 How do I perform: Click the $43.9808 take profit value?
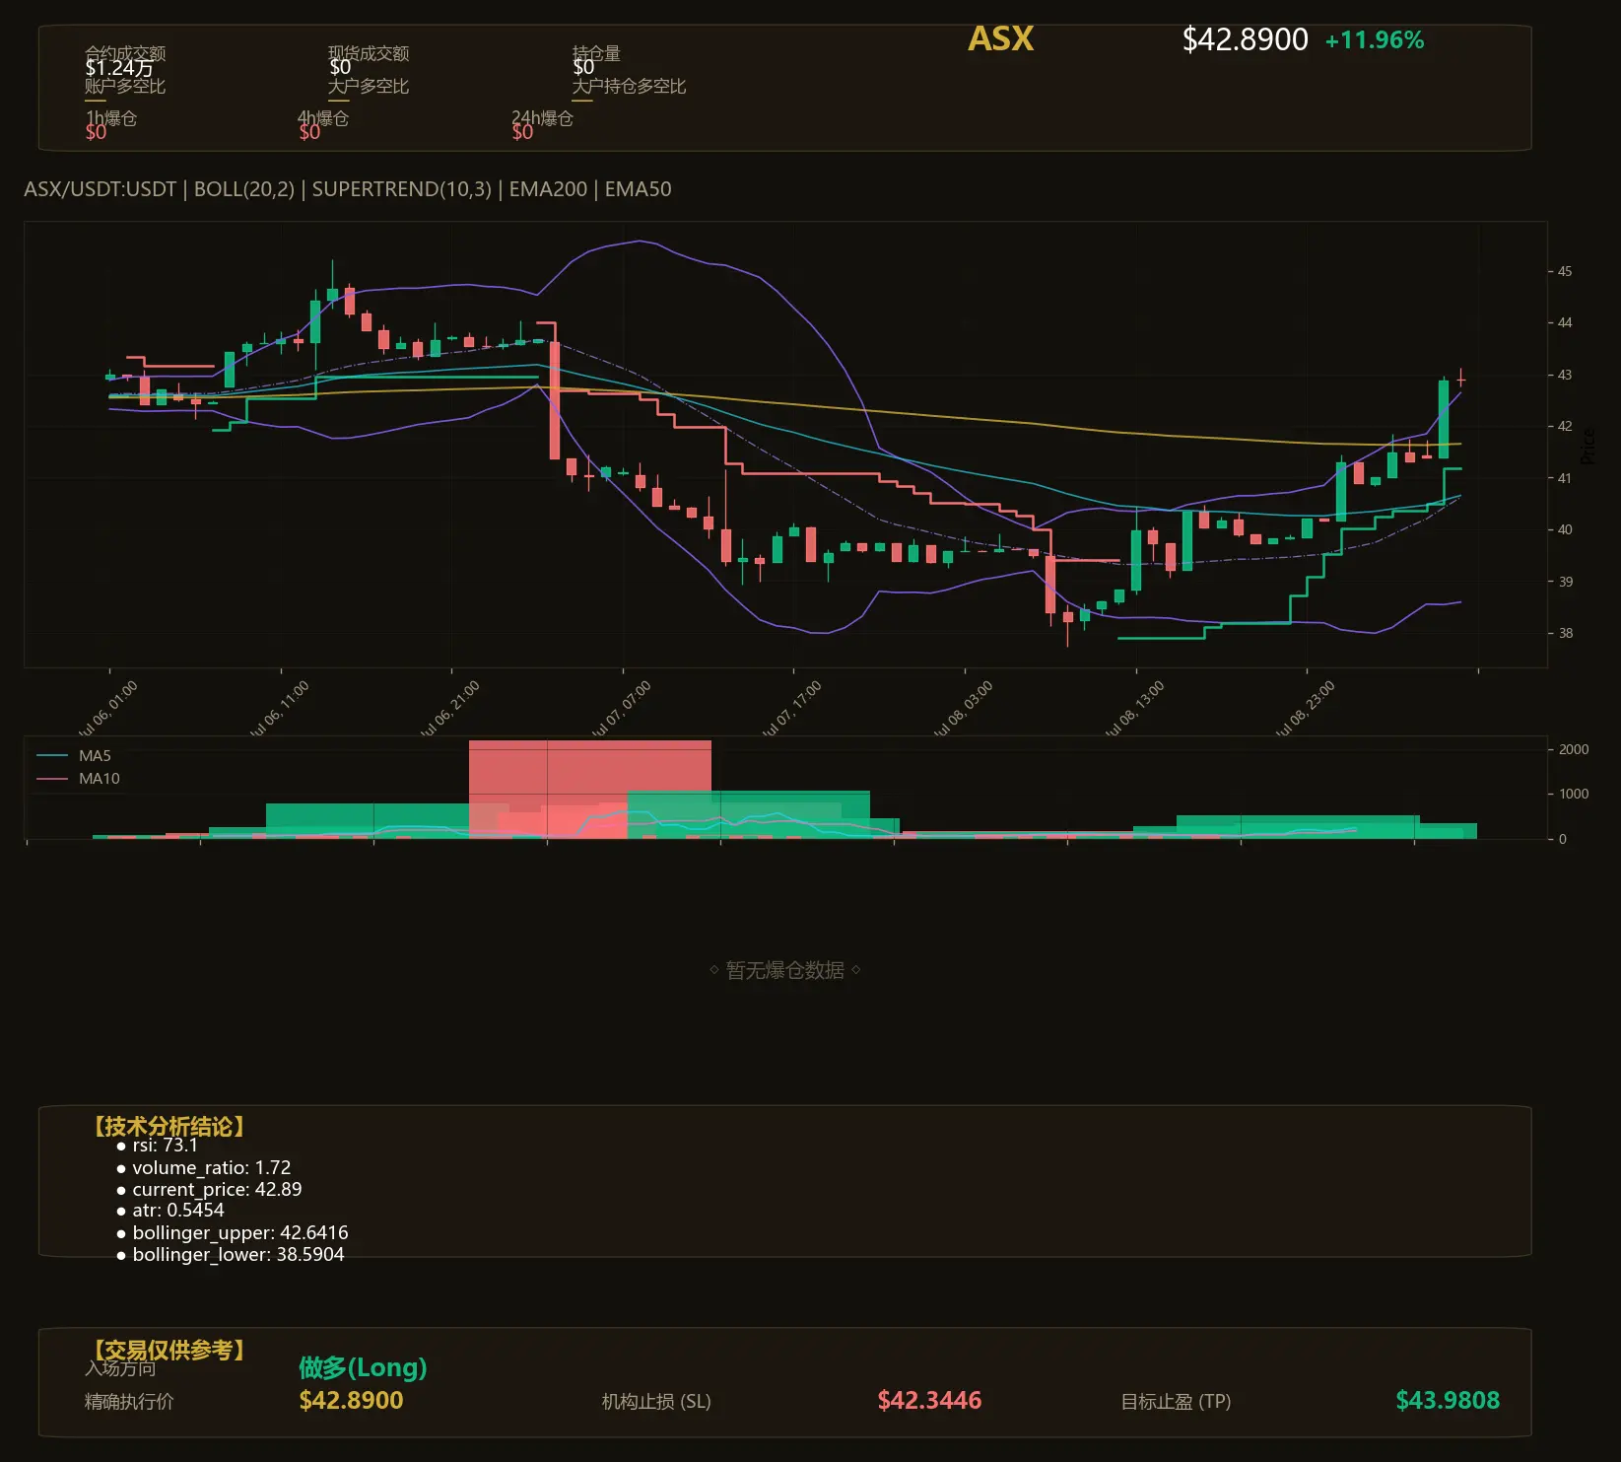tap(1448, 1400)
